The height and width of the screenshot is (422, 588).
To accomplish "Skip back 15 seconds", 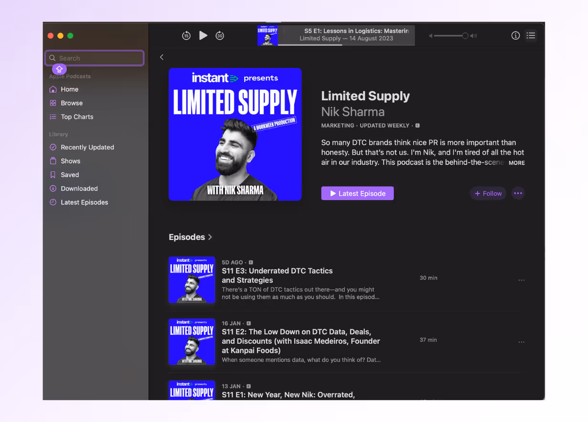I will 186,36.
